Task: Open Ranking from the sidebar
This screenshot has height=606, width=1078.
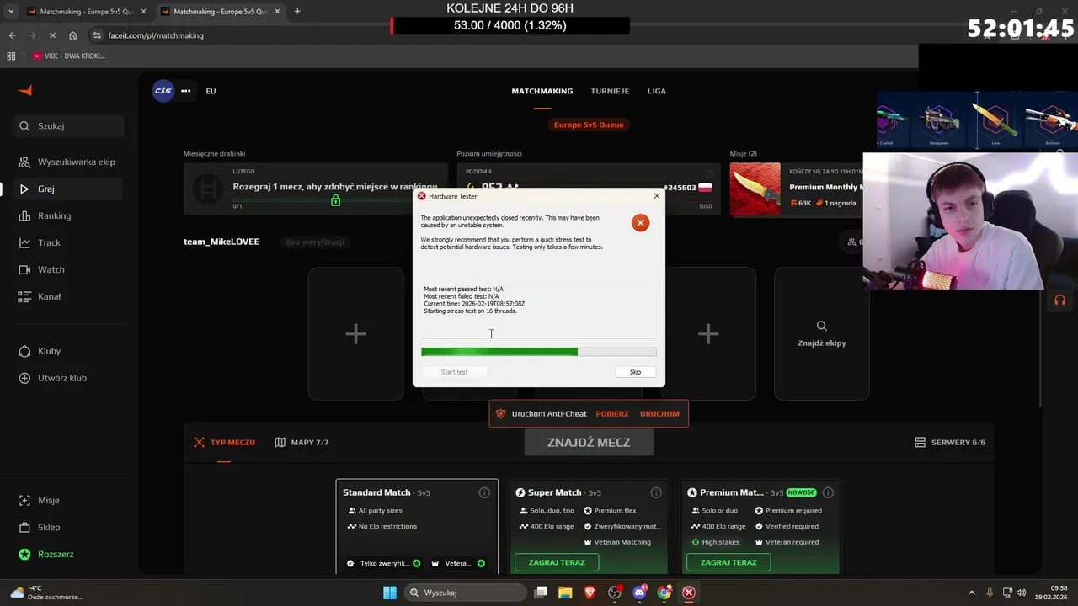Action: pyautogui.click(x=67, y=215)
